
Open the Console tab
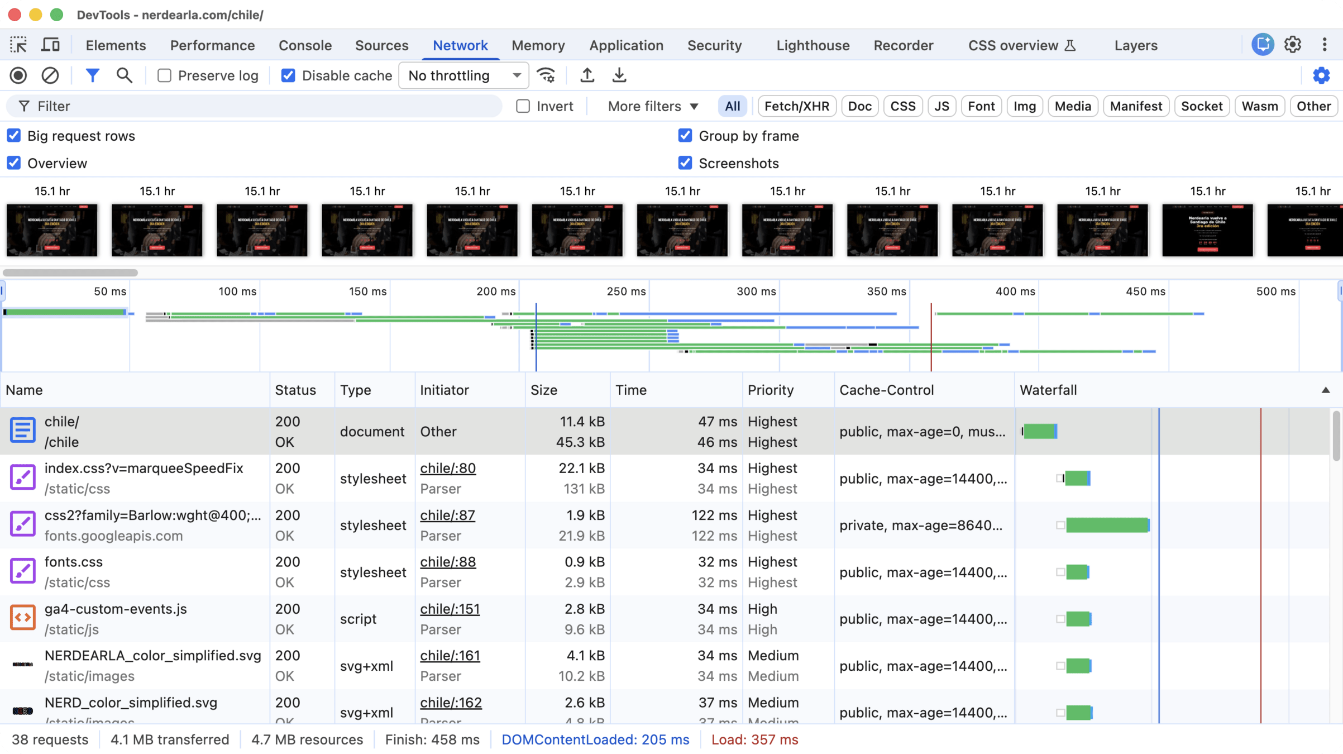(305, 45)
